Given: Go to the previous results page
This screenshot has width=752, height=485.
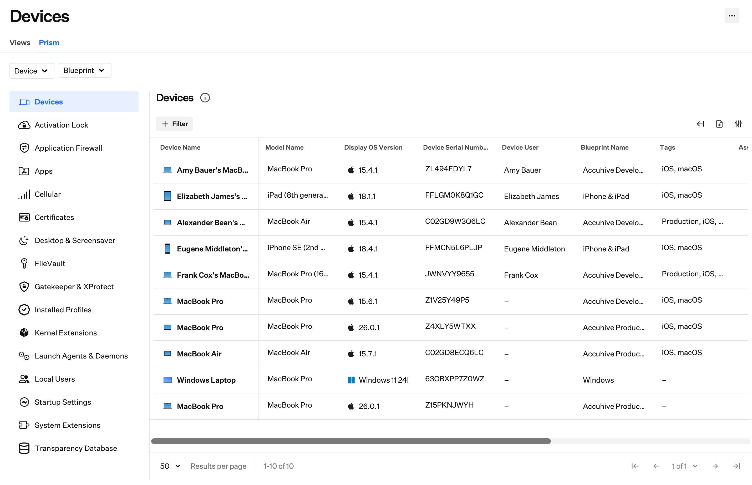Looking at the screenshot, I should click(656, 466).
